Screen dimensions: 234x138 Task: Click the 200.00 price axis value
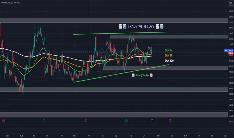pyautogui.click(x=231, y=66)
